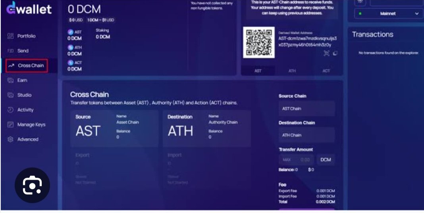Viewport: 424px width, 213px height.
Task: Click the Manage Keys icon
Action: coord(10,125)
